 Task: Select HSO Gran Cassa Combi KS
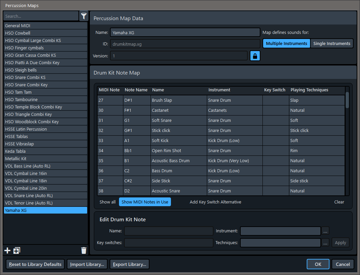46,55
